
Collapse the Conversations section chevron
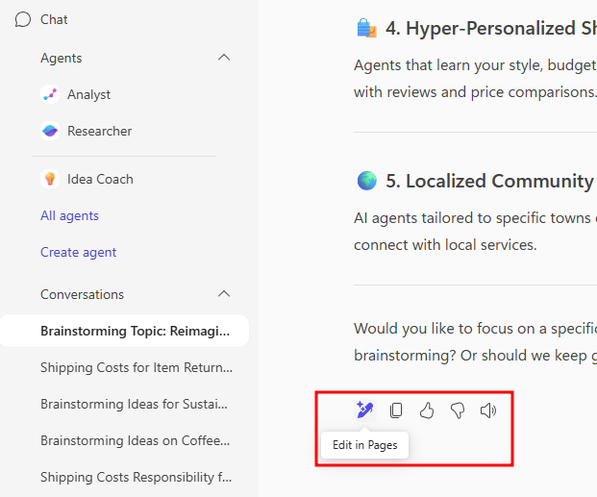click(224, 294)
